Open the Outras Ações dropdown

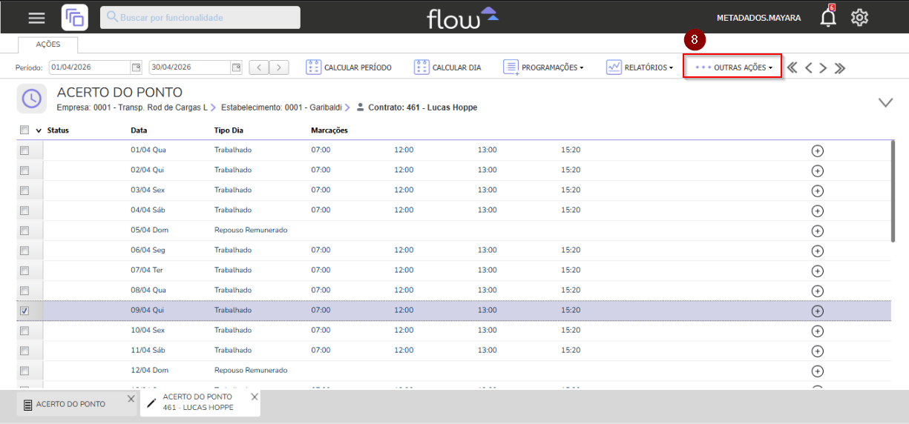point(733,67)
